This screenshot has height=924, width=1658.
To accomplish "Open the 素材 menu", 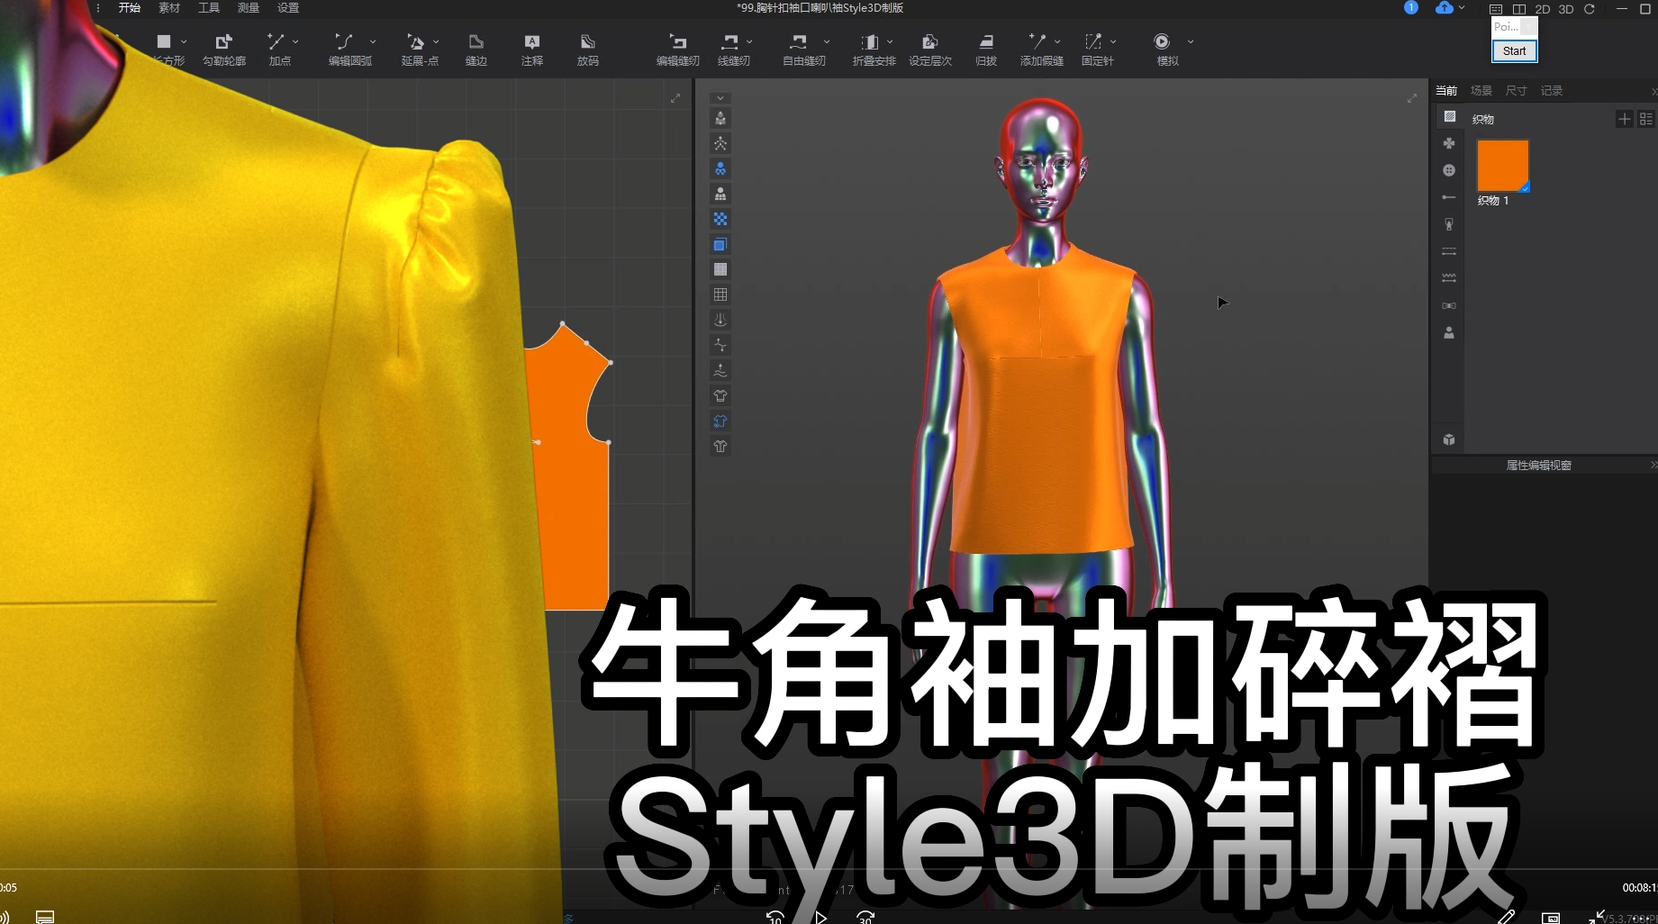I will [169, 8].
